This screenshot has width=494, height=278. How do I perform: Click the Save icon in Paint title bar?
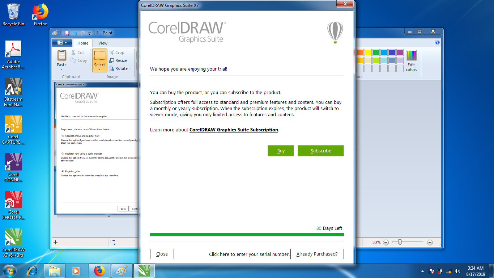(67, 33)
